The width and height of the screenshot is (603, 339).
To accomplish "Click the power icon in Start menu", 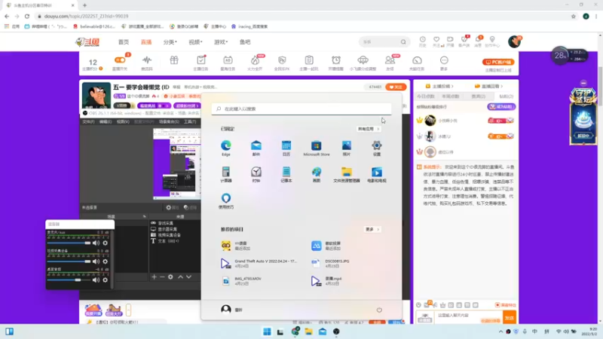I will tap(379, 310).
